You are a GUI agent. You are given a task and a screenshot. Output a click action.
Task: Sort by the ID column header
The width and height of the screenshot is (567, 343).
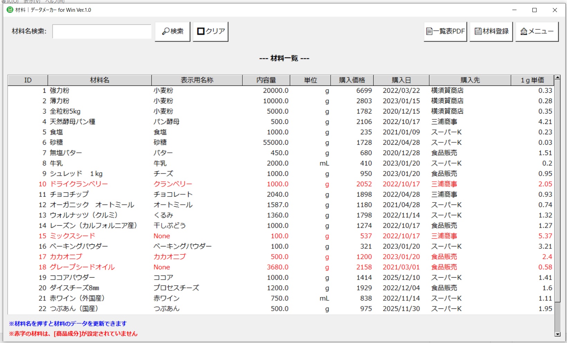pyautogui.click(x=28, y=80)
